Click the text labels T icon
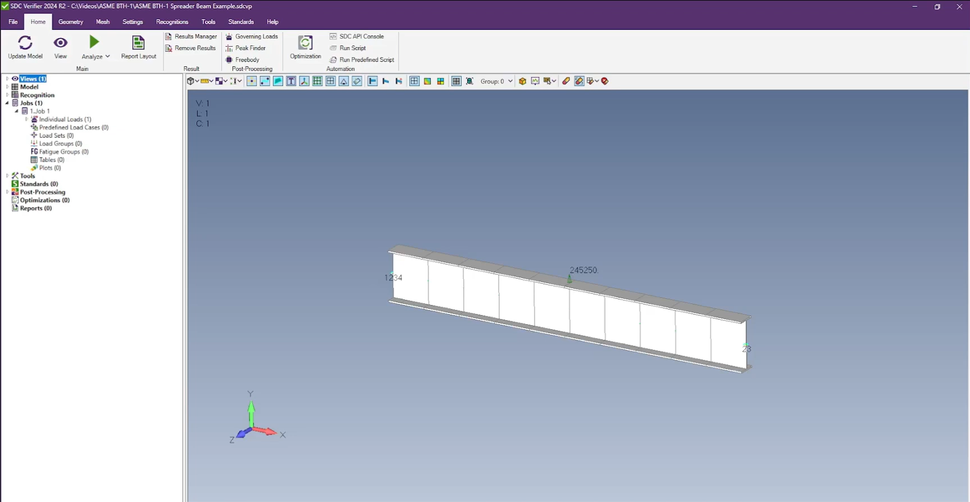The height and width of the screenshot is (502, 970). [x=291, y=81]
